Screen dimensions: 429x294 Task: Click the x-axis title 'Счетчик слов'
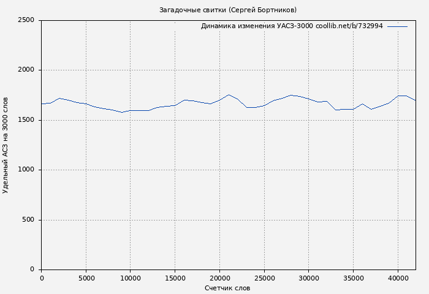pyautogui.click(x=227, y=288)
